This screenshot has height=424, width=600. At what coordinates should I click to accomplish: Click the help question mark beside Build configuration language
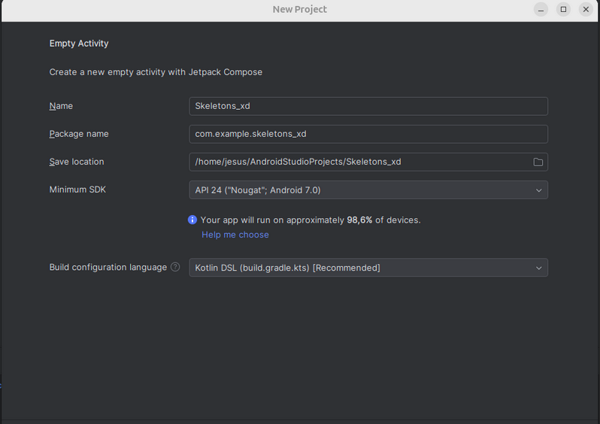[x=175, y=267]
